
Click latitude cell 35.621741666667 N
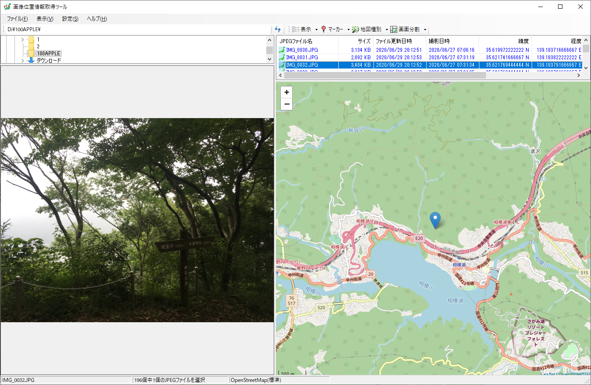pos(507,58)
